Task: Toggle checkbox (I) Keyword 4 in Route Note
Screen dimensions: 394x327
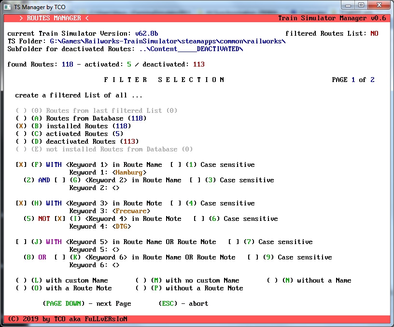Action: tap(60, 219)
